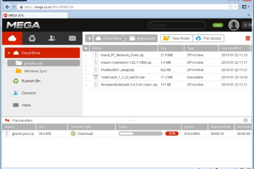Open the Windows Sync folder
The width and height of the screenshot is (254, 169).
pos(36,71)
